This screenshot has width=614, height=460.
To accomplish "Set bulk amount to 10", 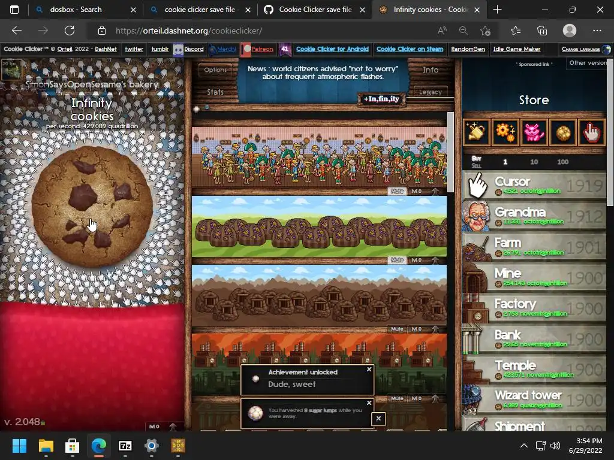I will [534, 162].
